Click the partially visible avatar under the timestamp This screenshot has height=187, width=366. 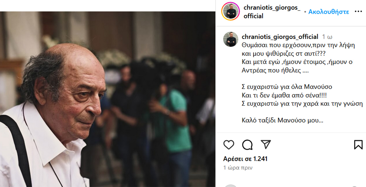click(231, 185)
